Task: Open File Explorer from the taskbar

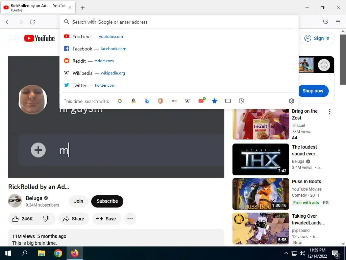Action: pyautogui.click(x=41, y=253)
